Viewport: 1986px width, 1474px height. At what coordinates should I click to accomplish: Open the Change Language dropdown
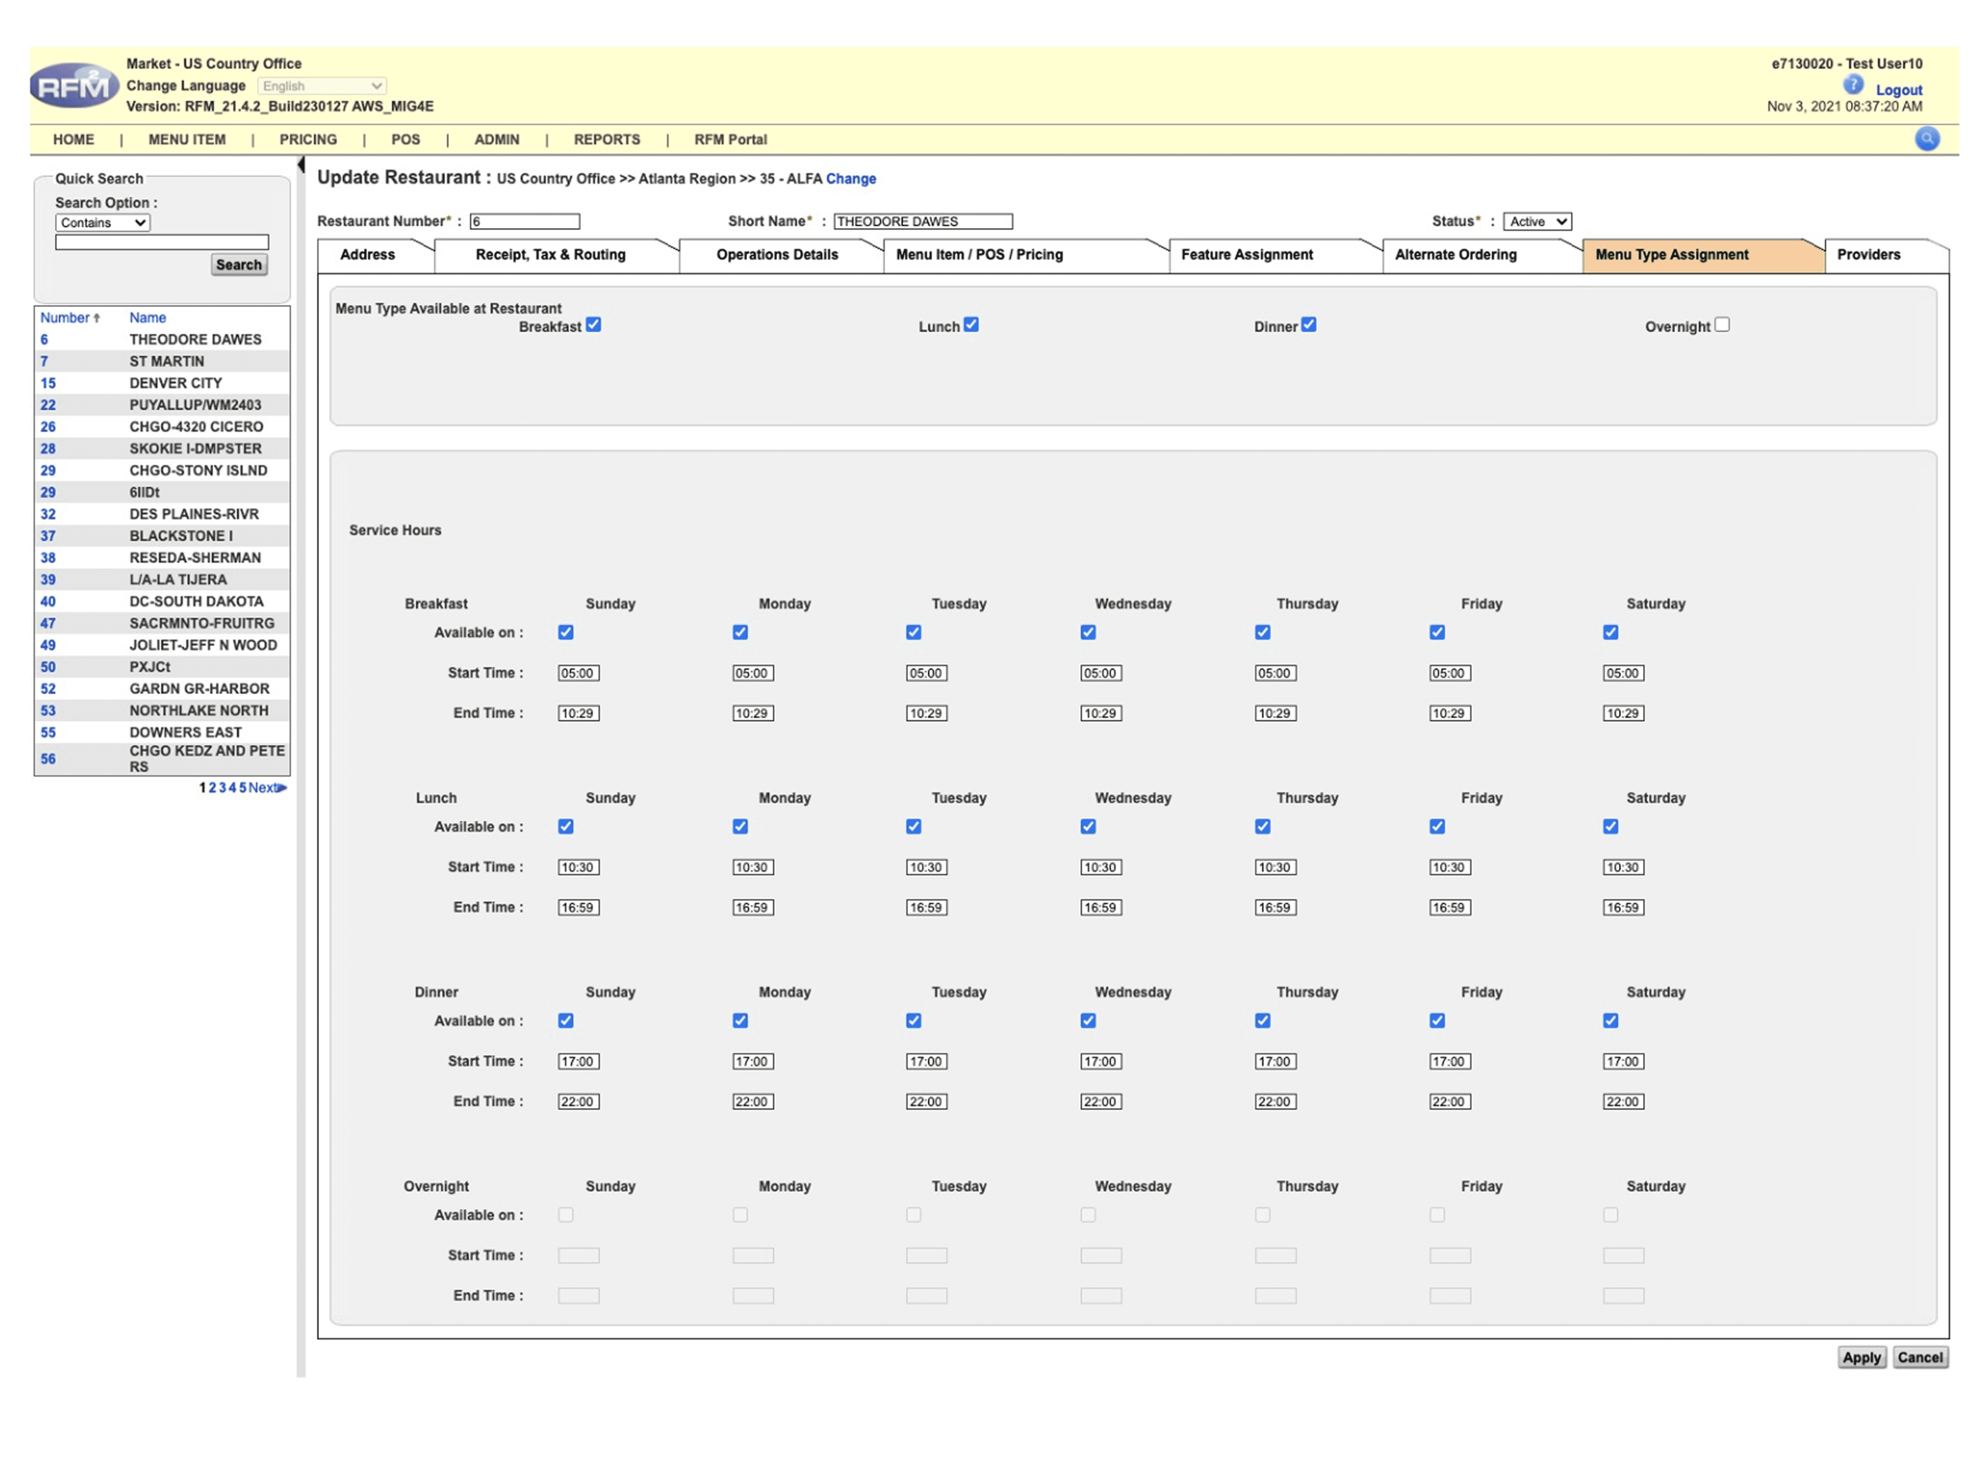pyautogui.click(x=321, y=86)
